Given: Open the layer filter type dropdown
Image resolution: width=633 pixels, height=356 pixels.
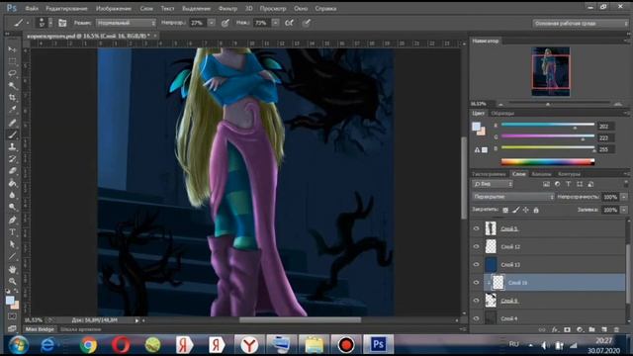Looking at the screenshot, I should pyautogui.click(x=493, y=184).
